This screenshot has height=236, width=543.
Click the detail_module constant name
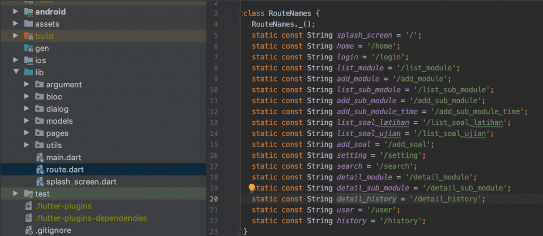point(364,177)
